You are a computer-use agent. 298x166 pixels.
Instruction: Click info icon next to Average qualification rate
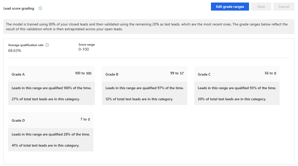pos(47,45)
